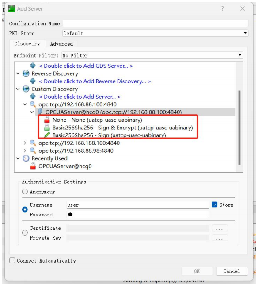Click the Cancel button
This screenshot has height=286, width=258.
pos(232,271)
